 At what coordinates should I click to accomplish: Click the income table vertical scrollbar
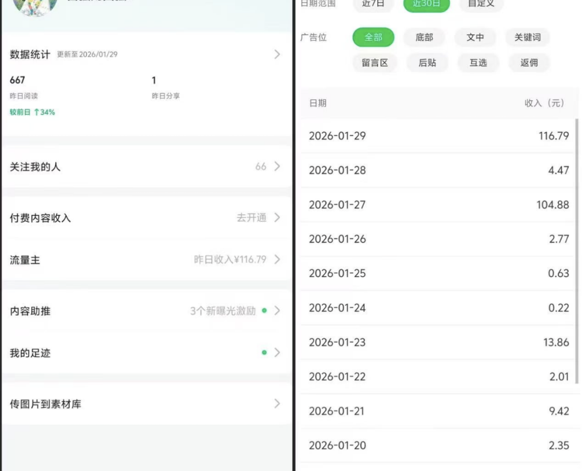click(577, 243)
